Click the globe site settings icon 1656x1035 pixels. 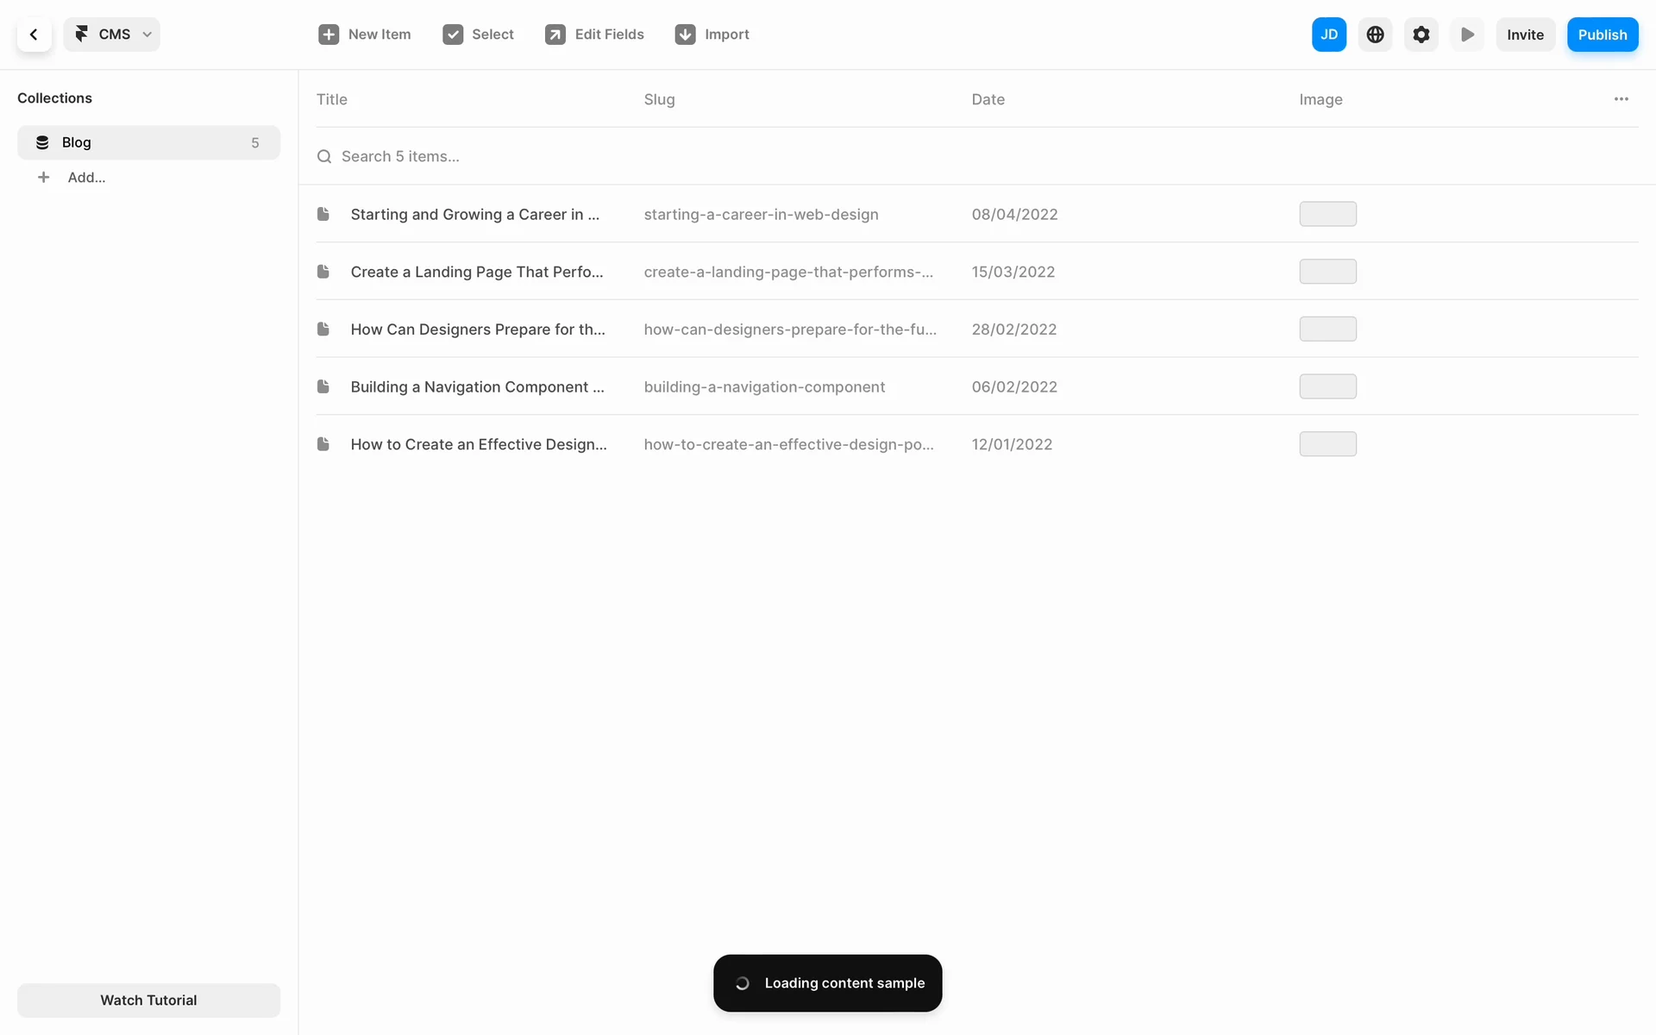point(1375,34)
